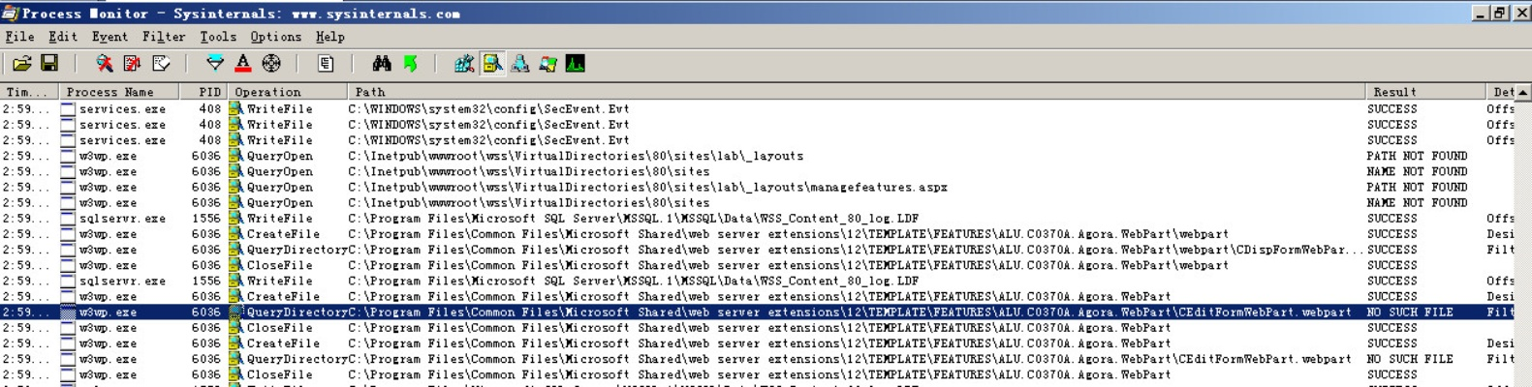Toggle event Capture magnifier icon
1532x387 pixels.
[105, 64]
